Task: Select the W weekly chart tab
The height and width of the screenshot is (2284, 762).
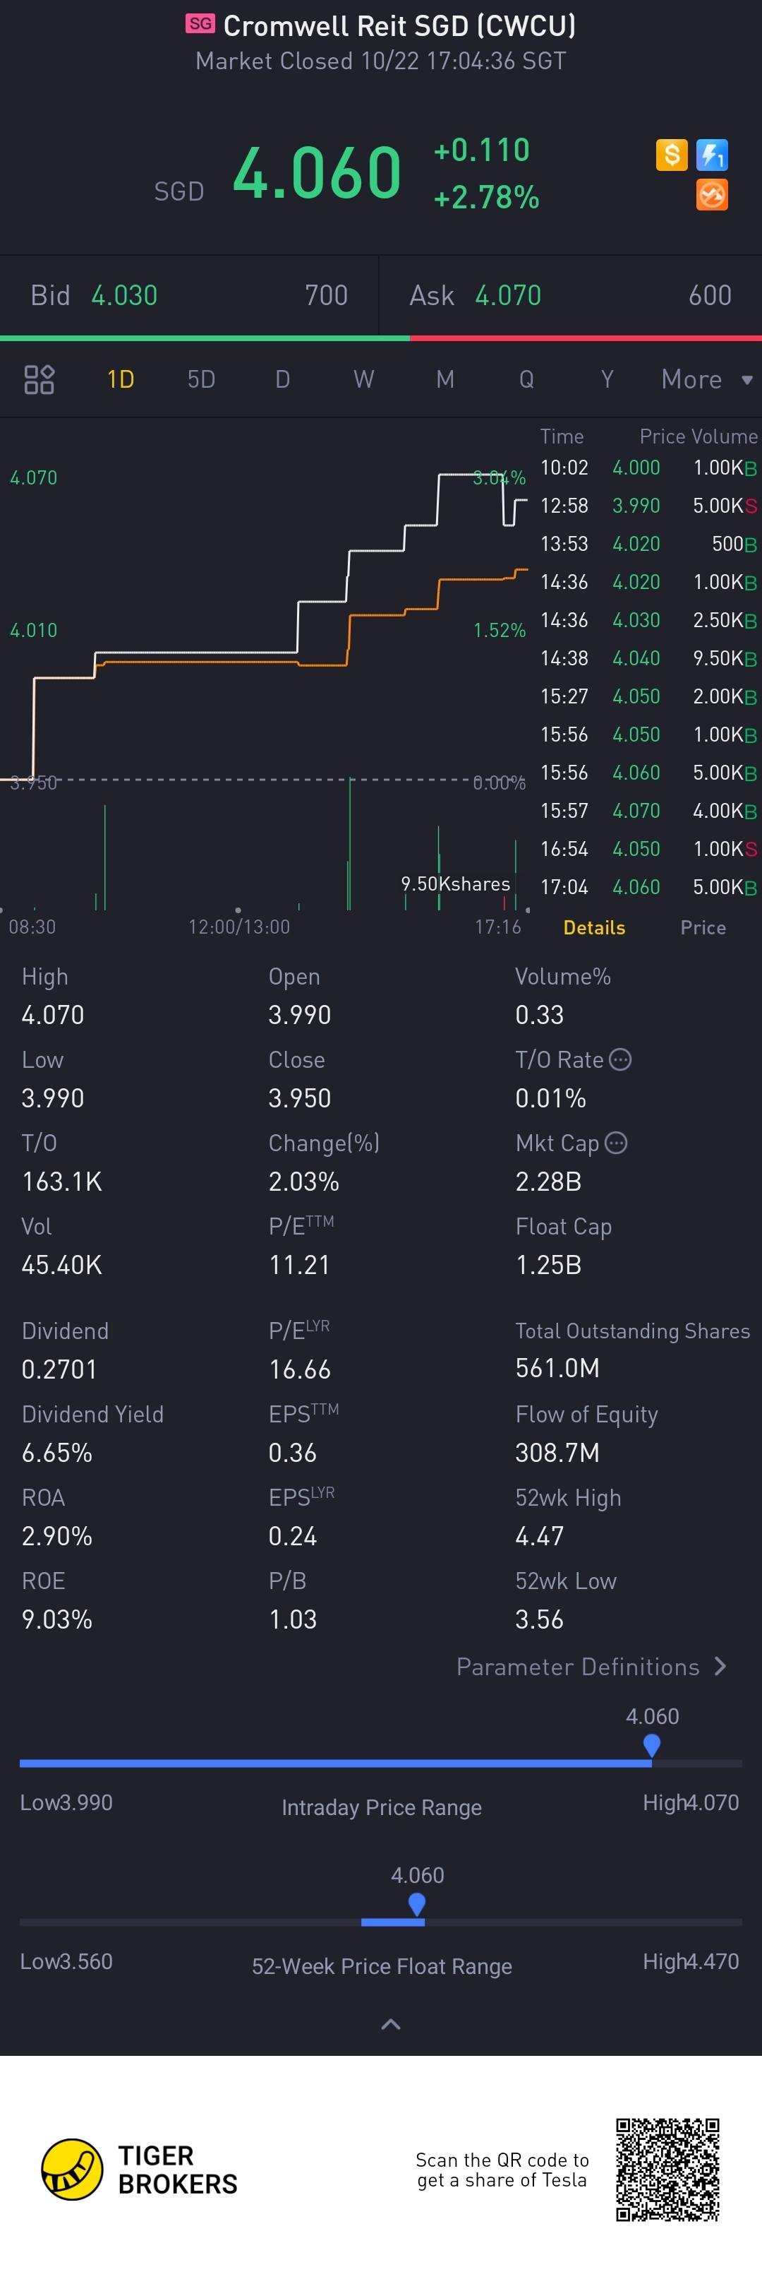Action: pos(363,379)
